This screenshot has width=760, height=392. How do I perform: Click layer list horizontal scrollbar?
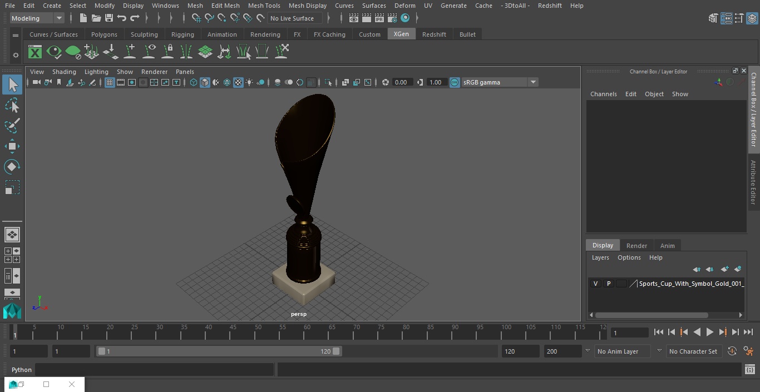point(652,315)
